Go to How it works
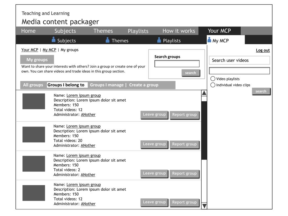The image size is (288, 216). coord(179,31)
